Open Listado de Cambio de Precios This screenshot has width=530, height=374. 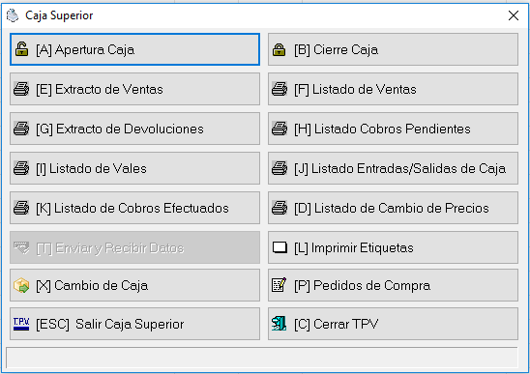click(x=393, y=208)
